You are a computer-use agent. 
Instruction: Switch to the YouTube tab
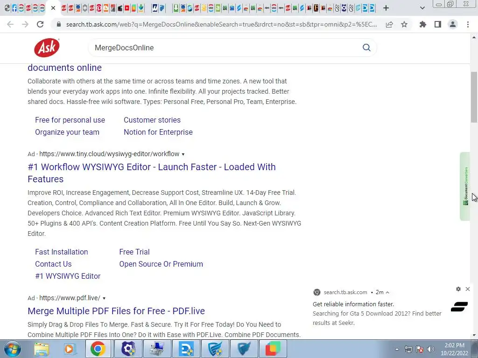[127, 8]
